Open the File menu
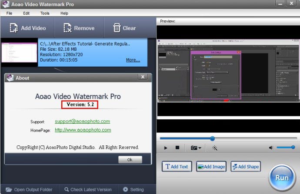Viewport: 300px width, 194px height. tap(9, 13)
